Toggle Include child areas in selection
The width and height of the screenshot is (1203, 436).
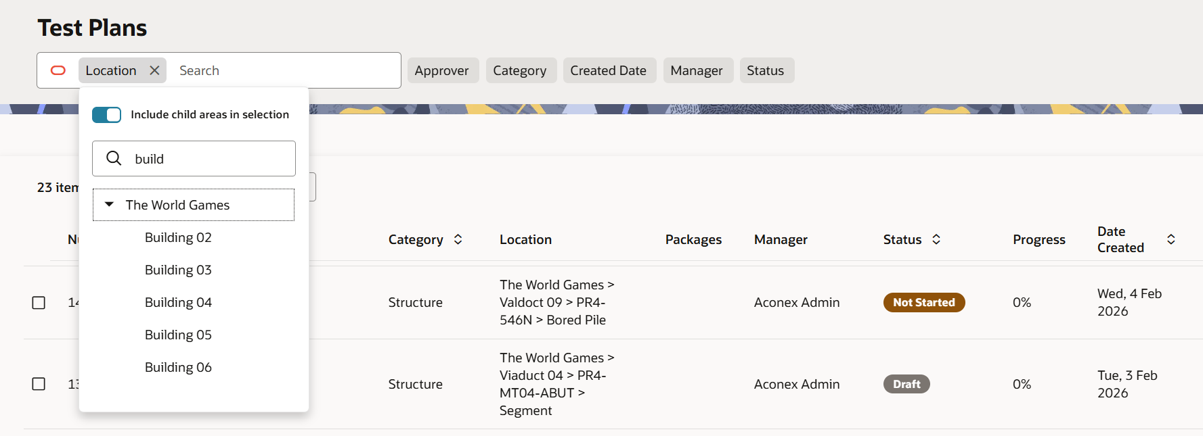pos(107,115)
